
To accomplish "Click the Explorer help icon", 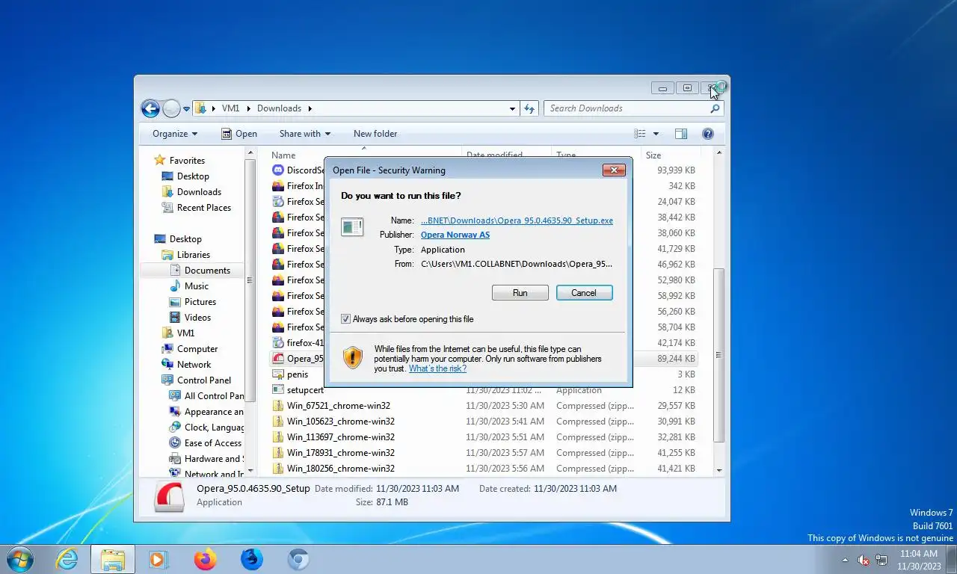I will click(x=708, y=134).
